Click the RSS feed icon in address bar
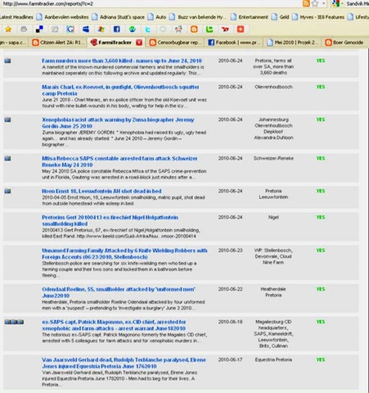 tap(306, 3)
